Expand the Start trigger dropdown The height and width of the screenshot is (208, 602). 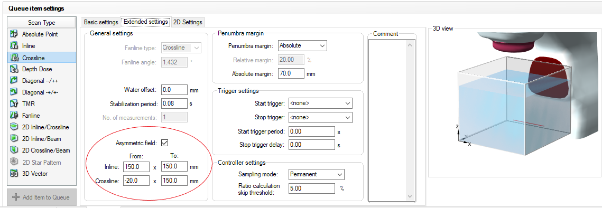(x=320, y=103)
